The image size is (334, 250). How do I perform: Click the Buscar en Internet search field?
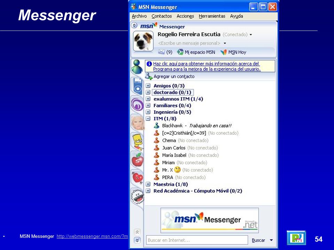coord(197,240)
